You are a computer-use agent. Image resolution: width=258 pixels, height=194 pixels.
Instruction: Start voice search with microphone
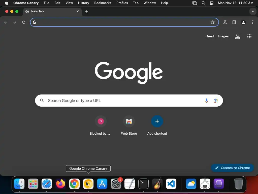click(x=206, y=101)
